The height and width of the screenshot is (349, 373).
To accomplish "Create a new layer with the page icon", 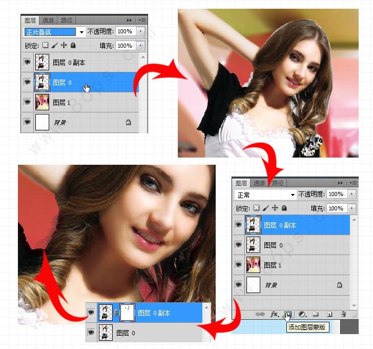I will pyautogui.click(x=329, y=314).
